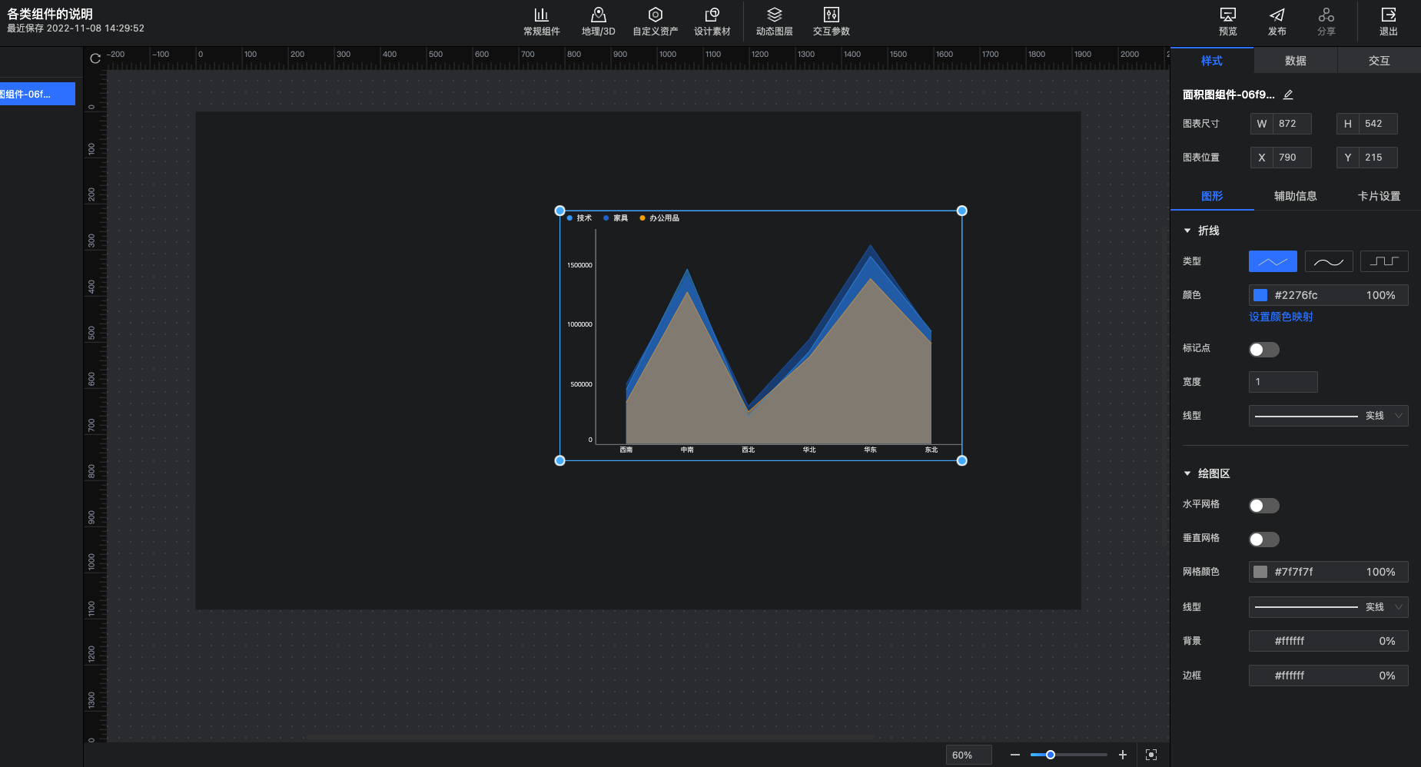Toggle the 水平网格 switch
This screenshot has width=1421, height=767.
1264,506
